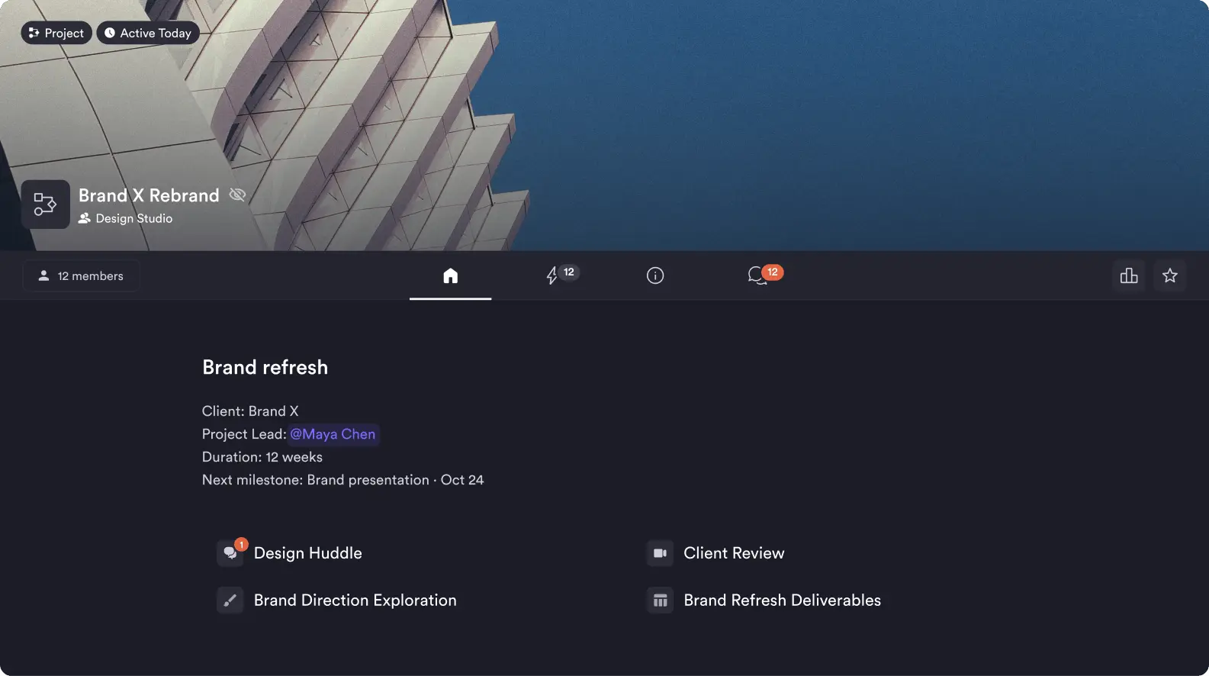Viewport: 1209px width, 676px height.
Task: Open the Design Studio parent link
Action: (x=126, y=218)
